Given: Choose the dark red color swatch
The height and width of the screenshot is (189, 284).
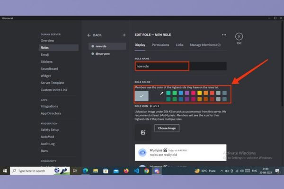Looking at the screenshot, I should [x=212, y=99].
